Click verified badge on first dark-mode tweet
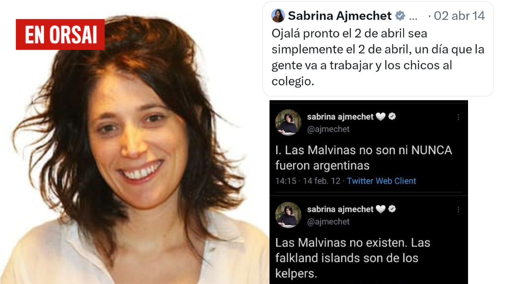This screenshot has width=505, height=284. (392, 116)
